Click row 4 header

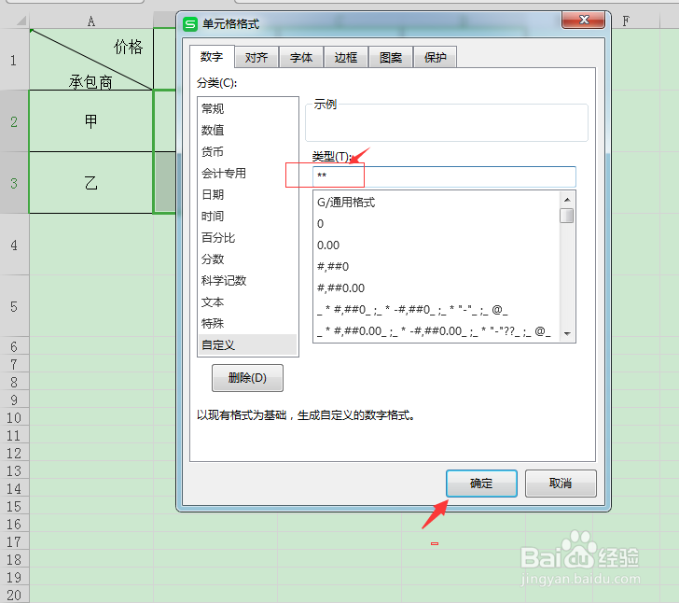tap(14, 245)
